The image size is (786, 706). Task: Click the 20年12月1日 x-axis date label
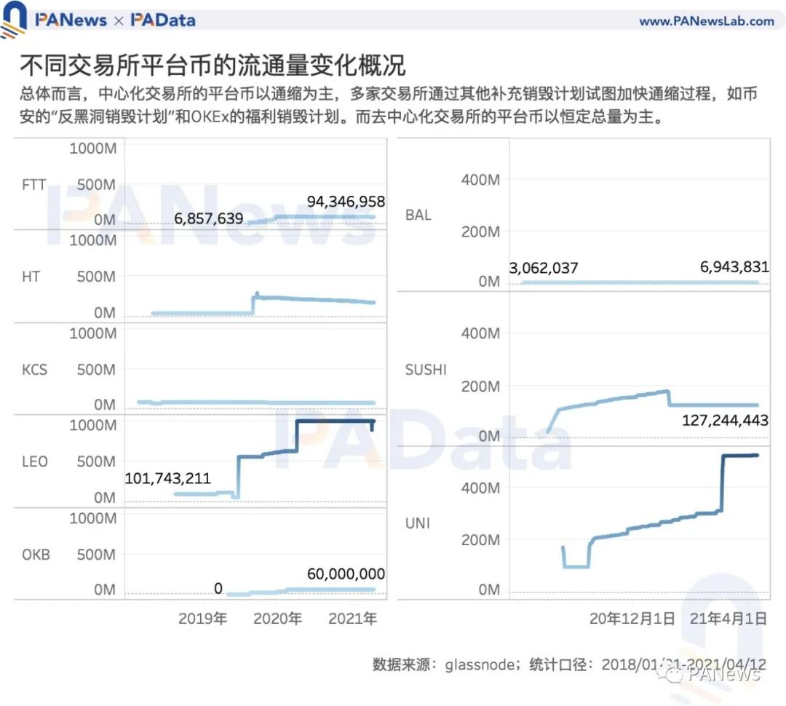[x=632, y=619]
